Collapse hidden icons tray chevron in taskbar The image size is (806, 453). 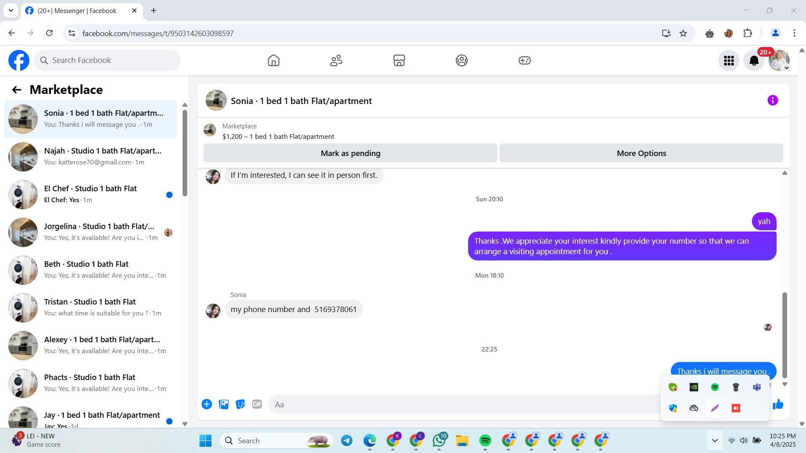[714, 440]
